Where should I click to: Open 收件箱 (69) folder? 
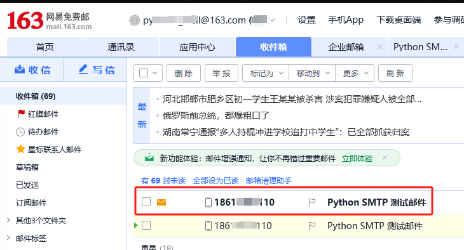[64, 96]
